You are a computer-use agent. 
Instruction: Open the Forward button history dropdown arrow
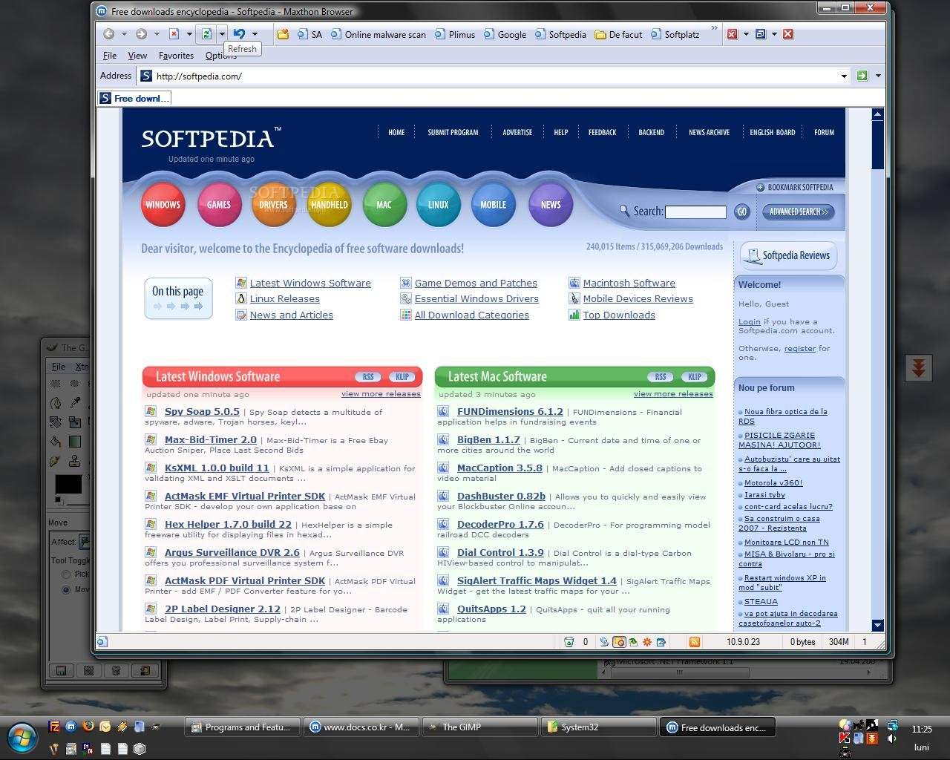click(156, 34)
